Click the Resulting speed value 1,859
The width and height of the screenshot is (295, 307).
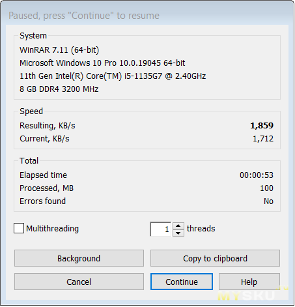262,126
